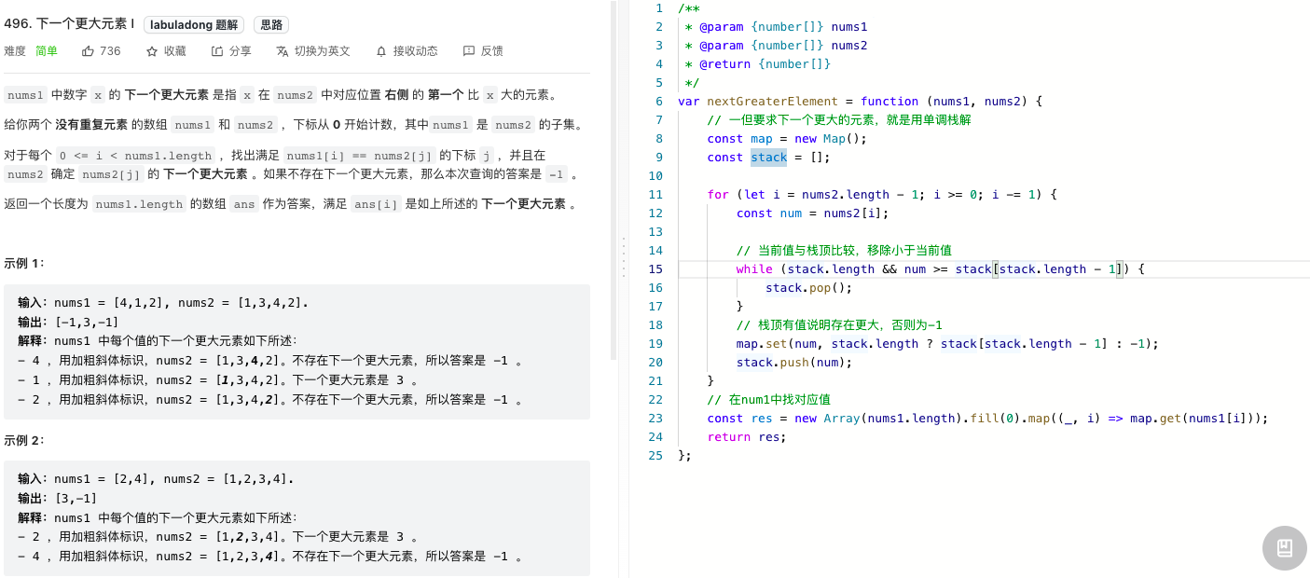1310x578 pixels.
Task: Click the bell icon beside 接收动态
Action: pyautogui.click(x=381, y=51)
